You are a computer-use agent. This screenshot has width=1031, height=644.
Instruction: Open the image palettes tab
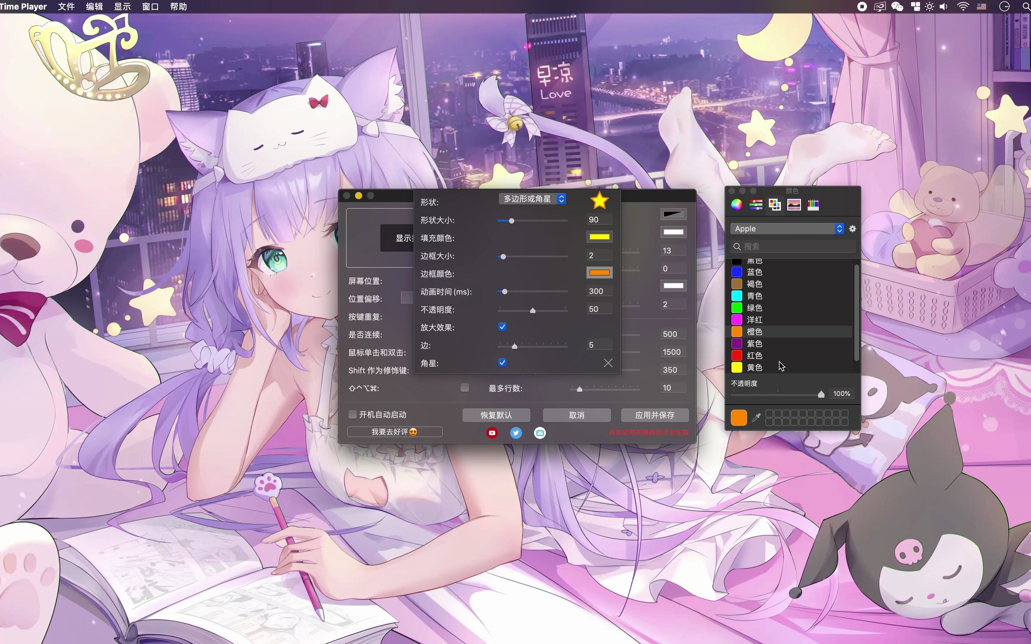[x=794, y=205]
